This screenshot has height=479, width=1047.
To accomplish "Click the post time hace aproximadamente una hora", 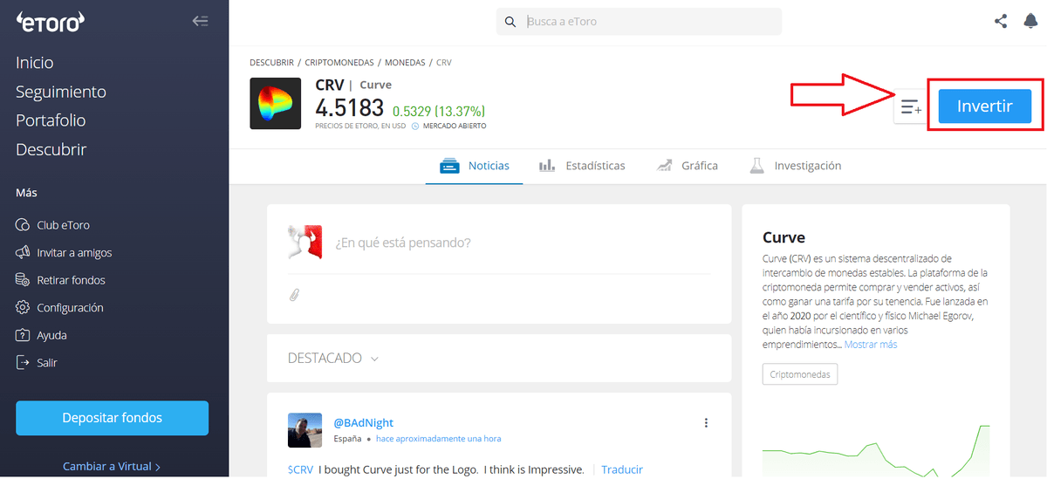I will 439,439.
